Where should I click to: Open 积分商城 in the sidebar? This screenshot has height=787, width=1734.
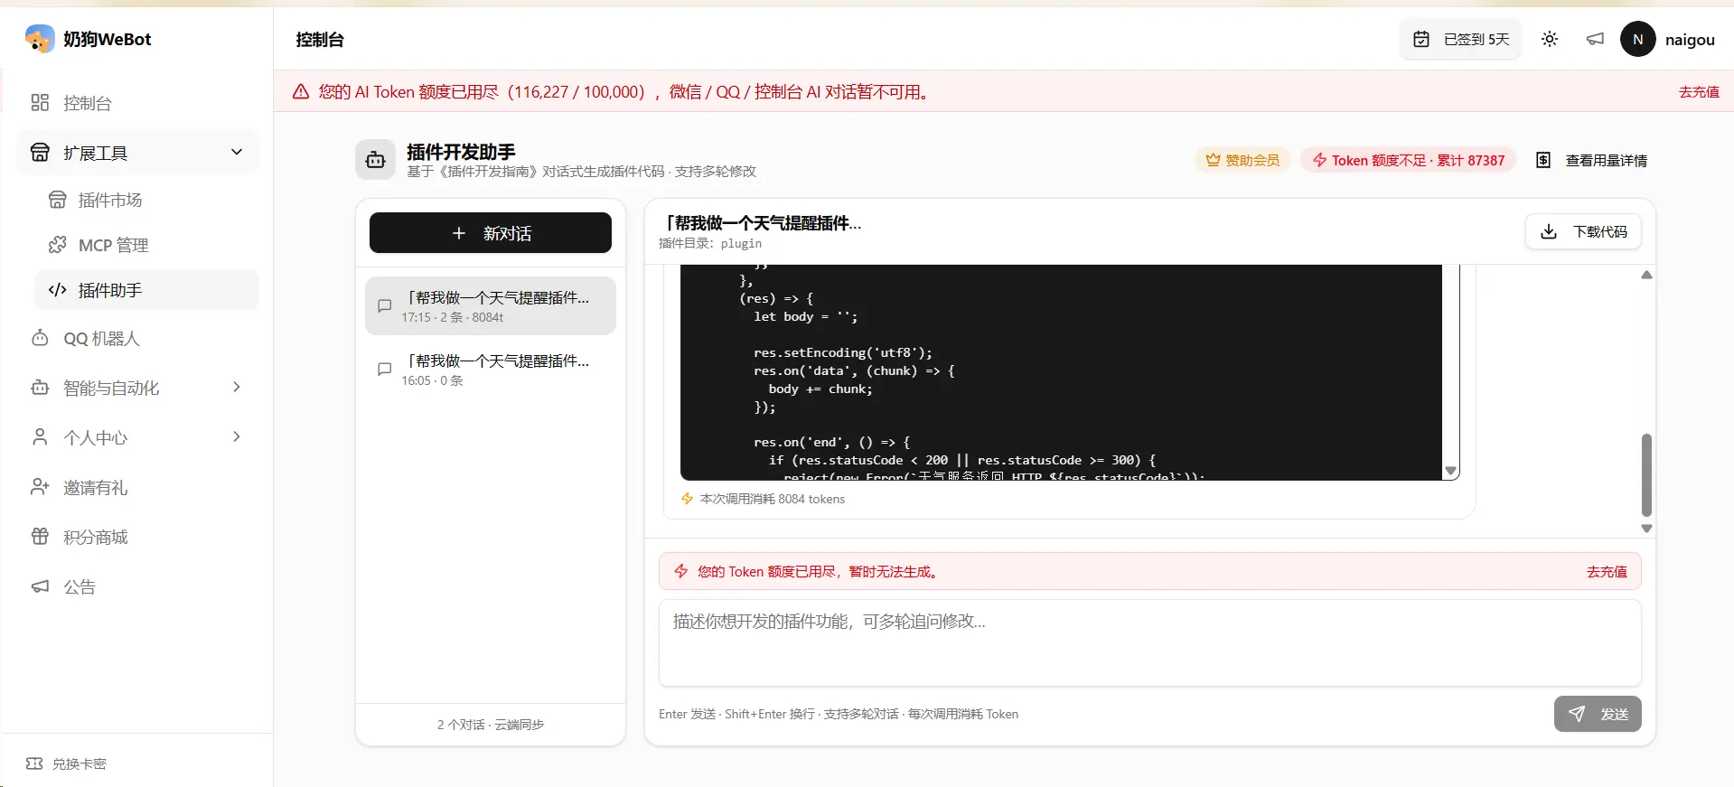click(x=137, y=538)
